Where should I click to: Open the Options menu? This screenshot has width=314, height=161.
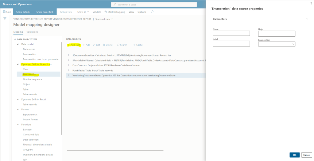tap(142, 12)
